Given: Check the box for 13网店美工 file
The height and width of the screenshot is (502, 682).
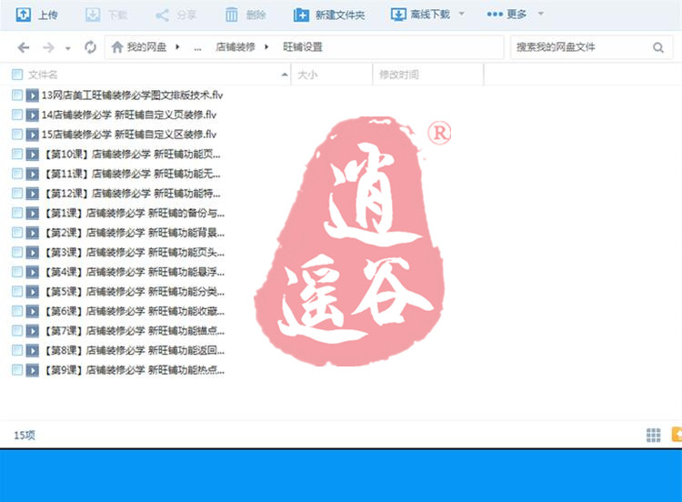Looking at the screenshot, I should [17, 95].
